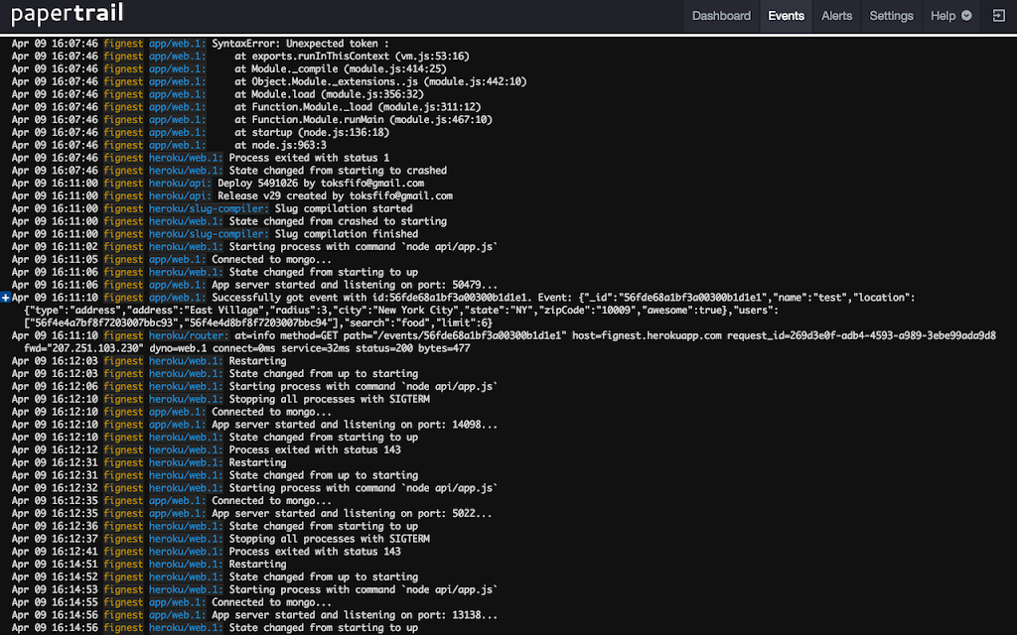The width and height of the screenshot is (1017, 635).
Task: Select 'Stopping all processes with SIGTERM' at 16:12:10
Action: (330, 399)
